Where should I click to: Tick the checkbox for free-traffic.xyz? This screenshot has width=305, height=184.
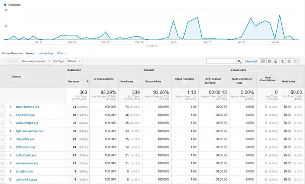[3, 115]
